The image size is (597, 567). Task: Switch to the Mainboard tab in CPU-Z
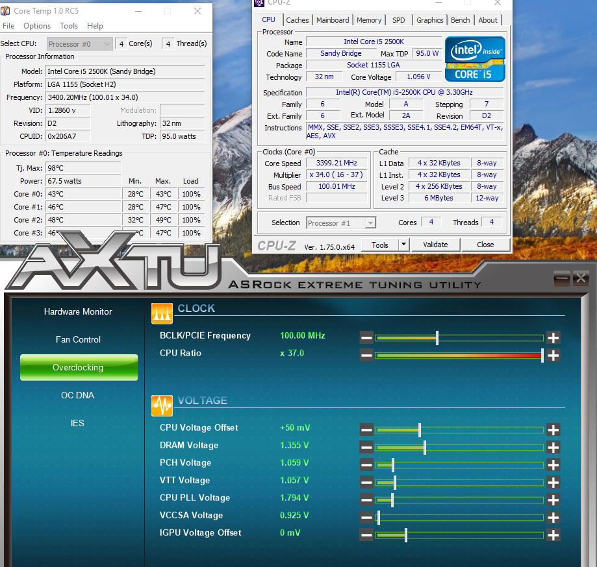(333, 20)
